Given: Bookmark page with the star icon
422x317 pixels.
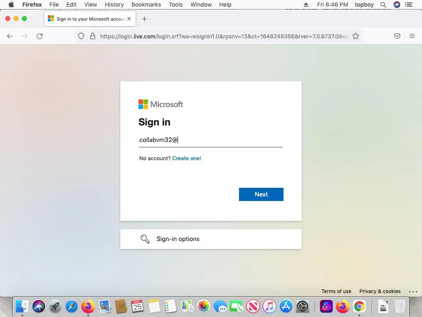Looking at the screenshot, I should pyautogui.click(x=356, y=36).
